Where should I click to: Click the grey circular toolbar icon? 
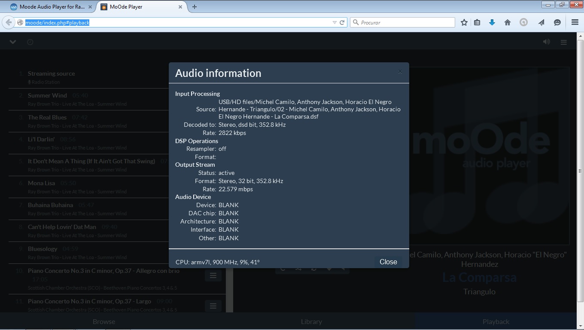(x=523, y=22)
